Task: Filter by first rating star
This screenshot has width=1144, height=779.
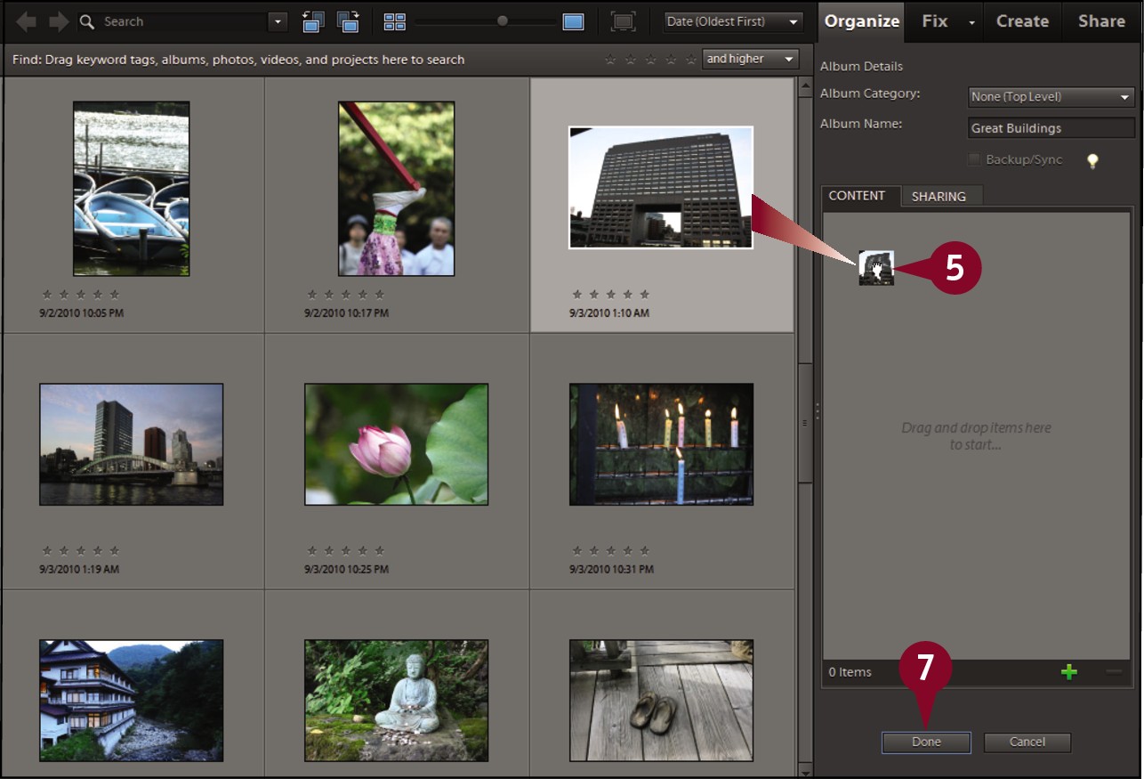Action: (610, 60)
